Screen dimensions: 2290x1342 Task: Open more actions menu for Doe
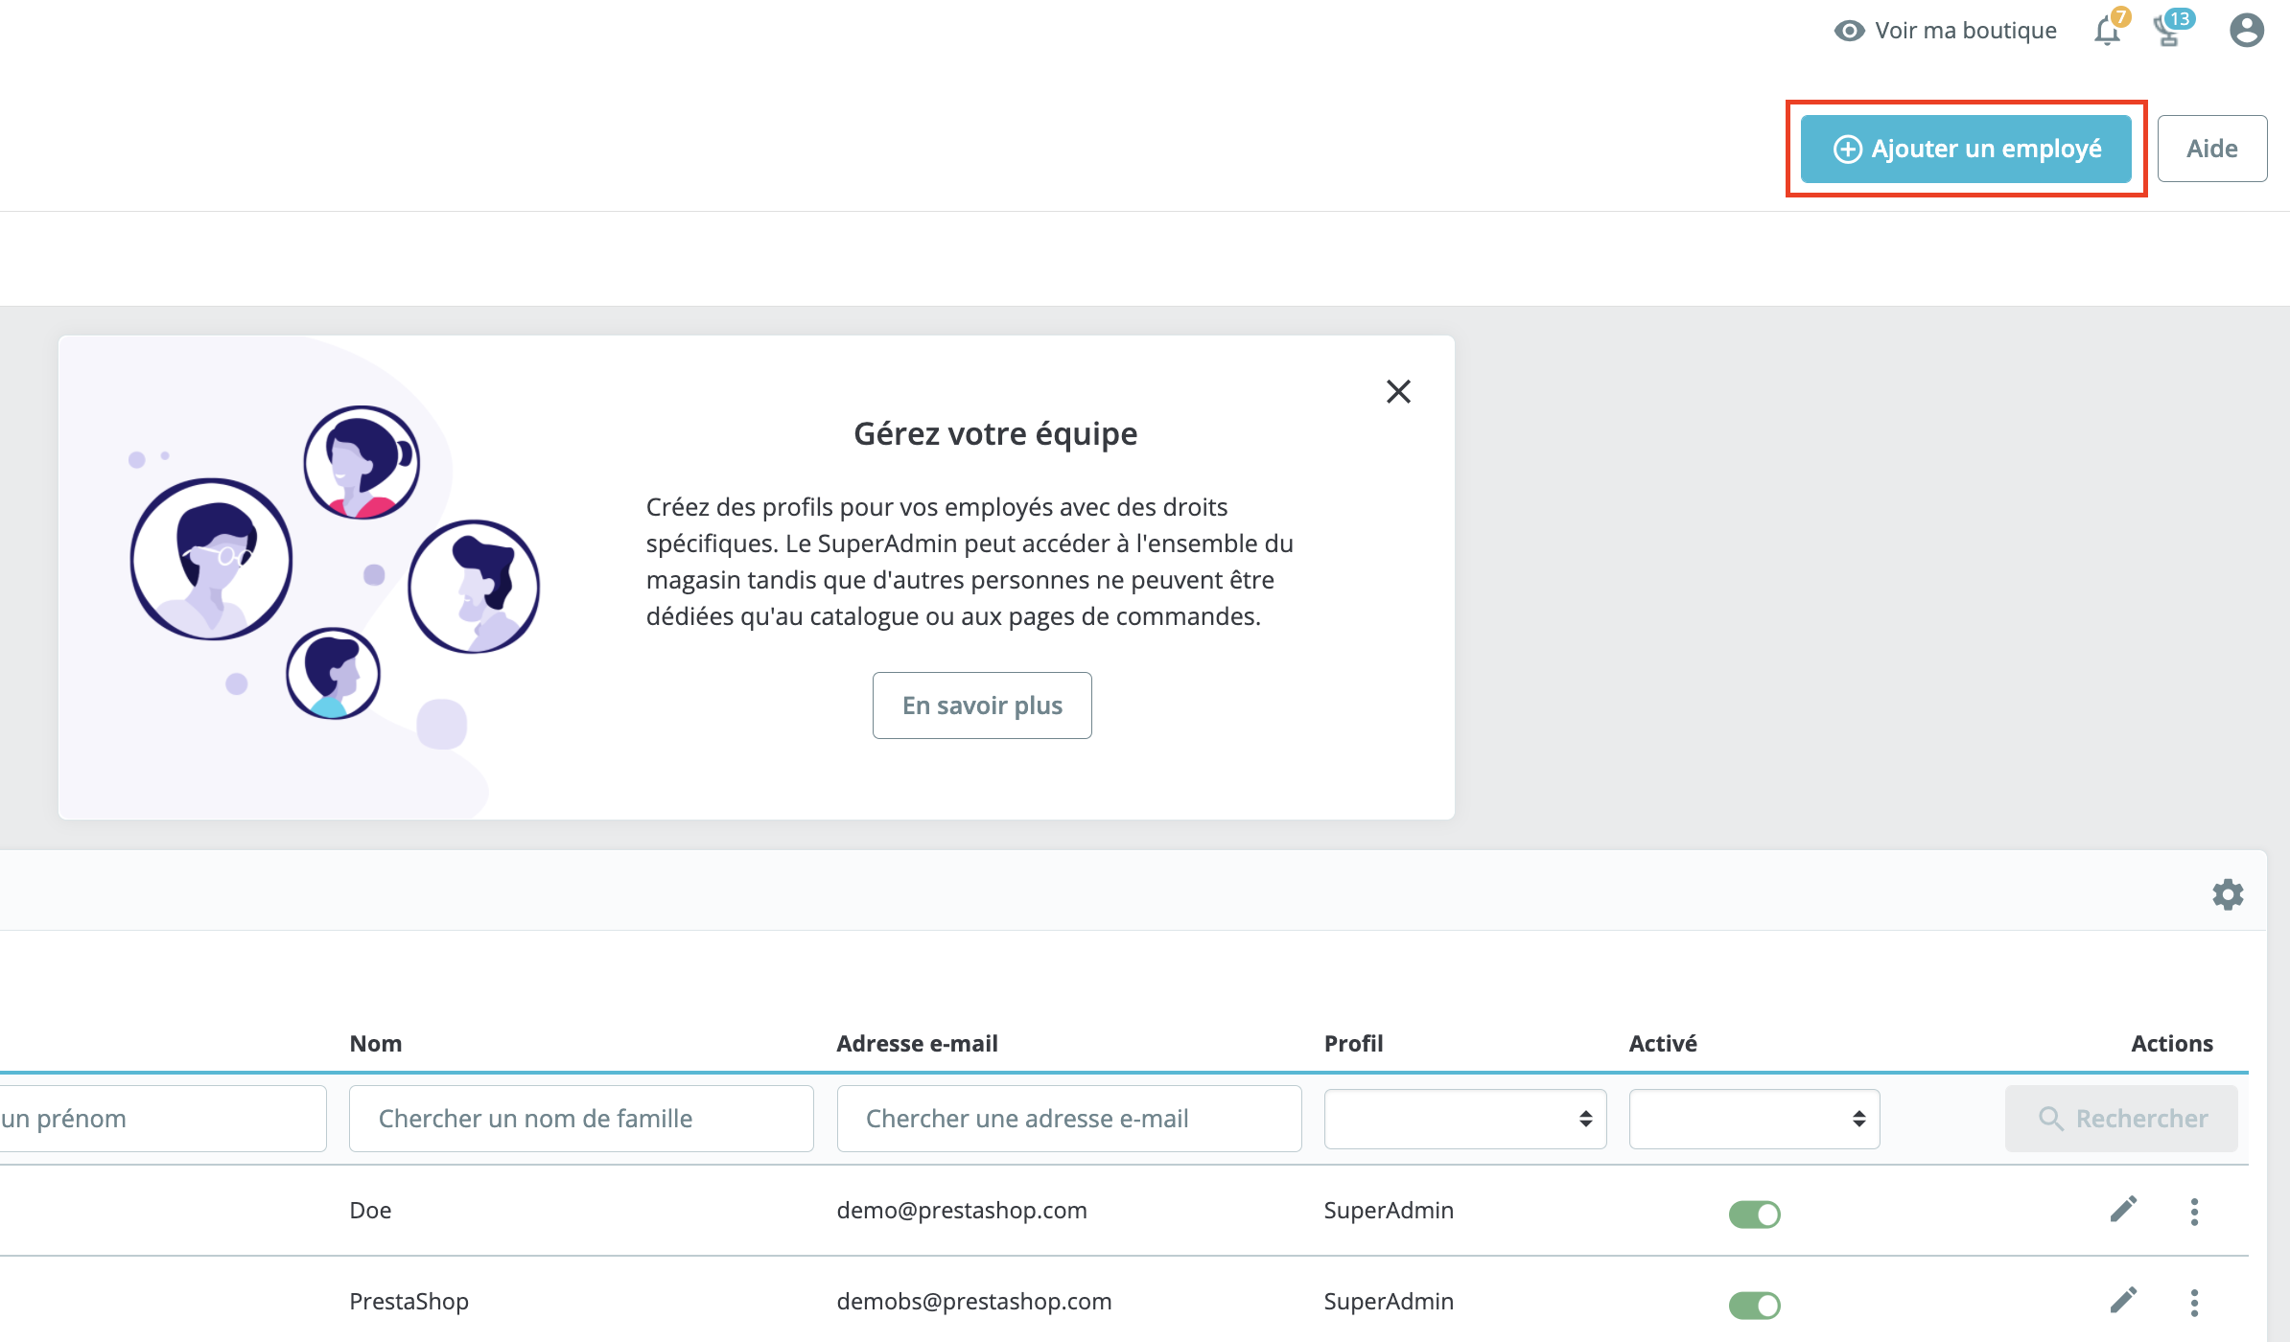2194,1212
